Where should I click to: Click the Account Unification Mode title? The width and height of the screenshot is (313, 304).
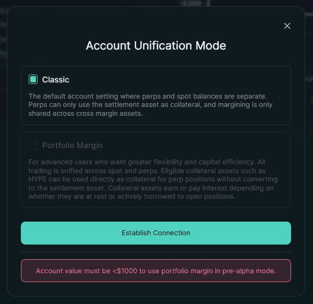pyautogui.click(x=155, y=45)
